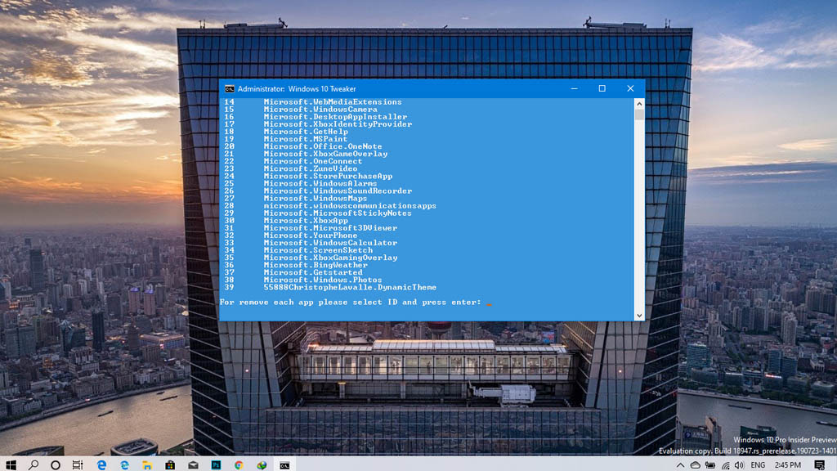This screenshot has height=471, width=837.
Task: Open the Windows Start menu
Action: click(x=11, y=465)
